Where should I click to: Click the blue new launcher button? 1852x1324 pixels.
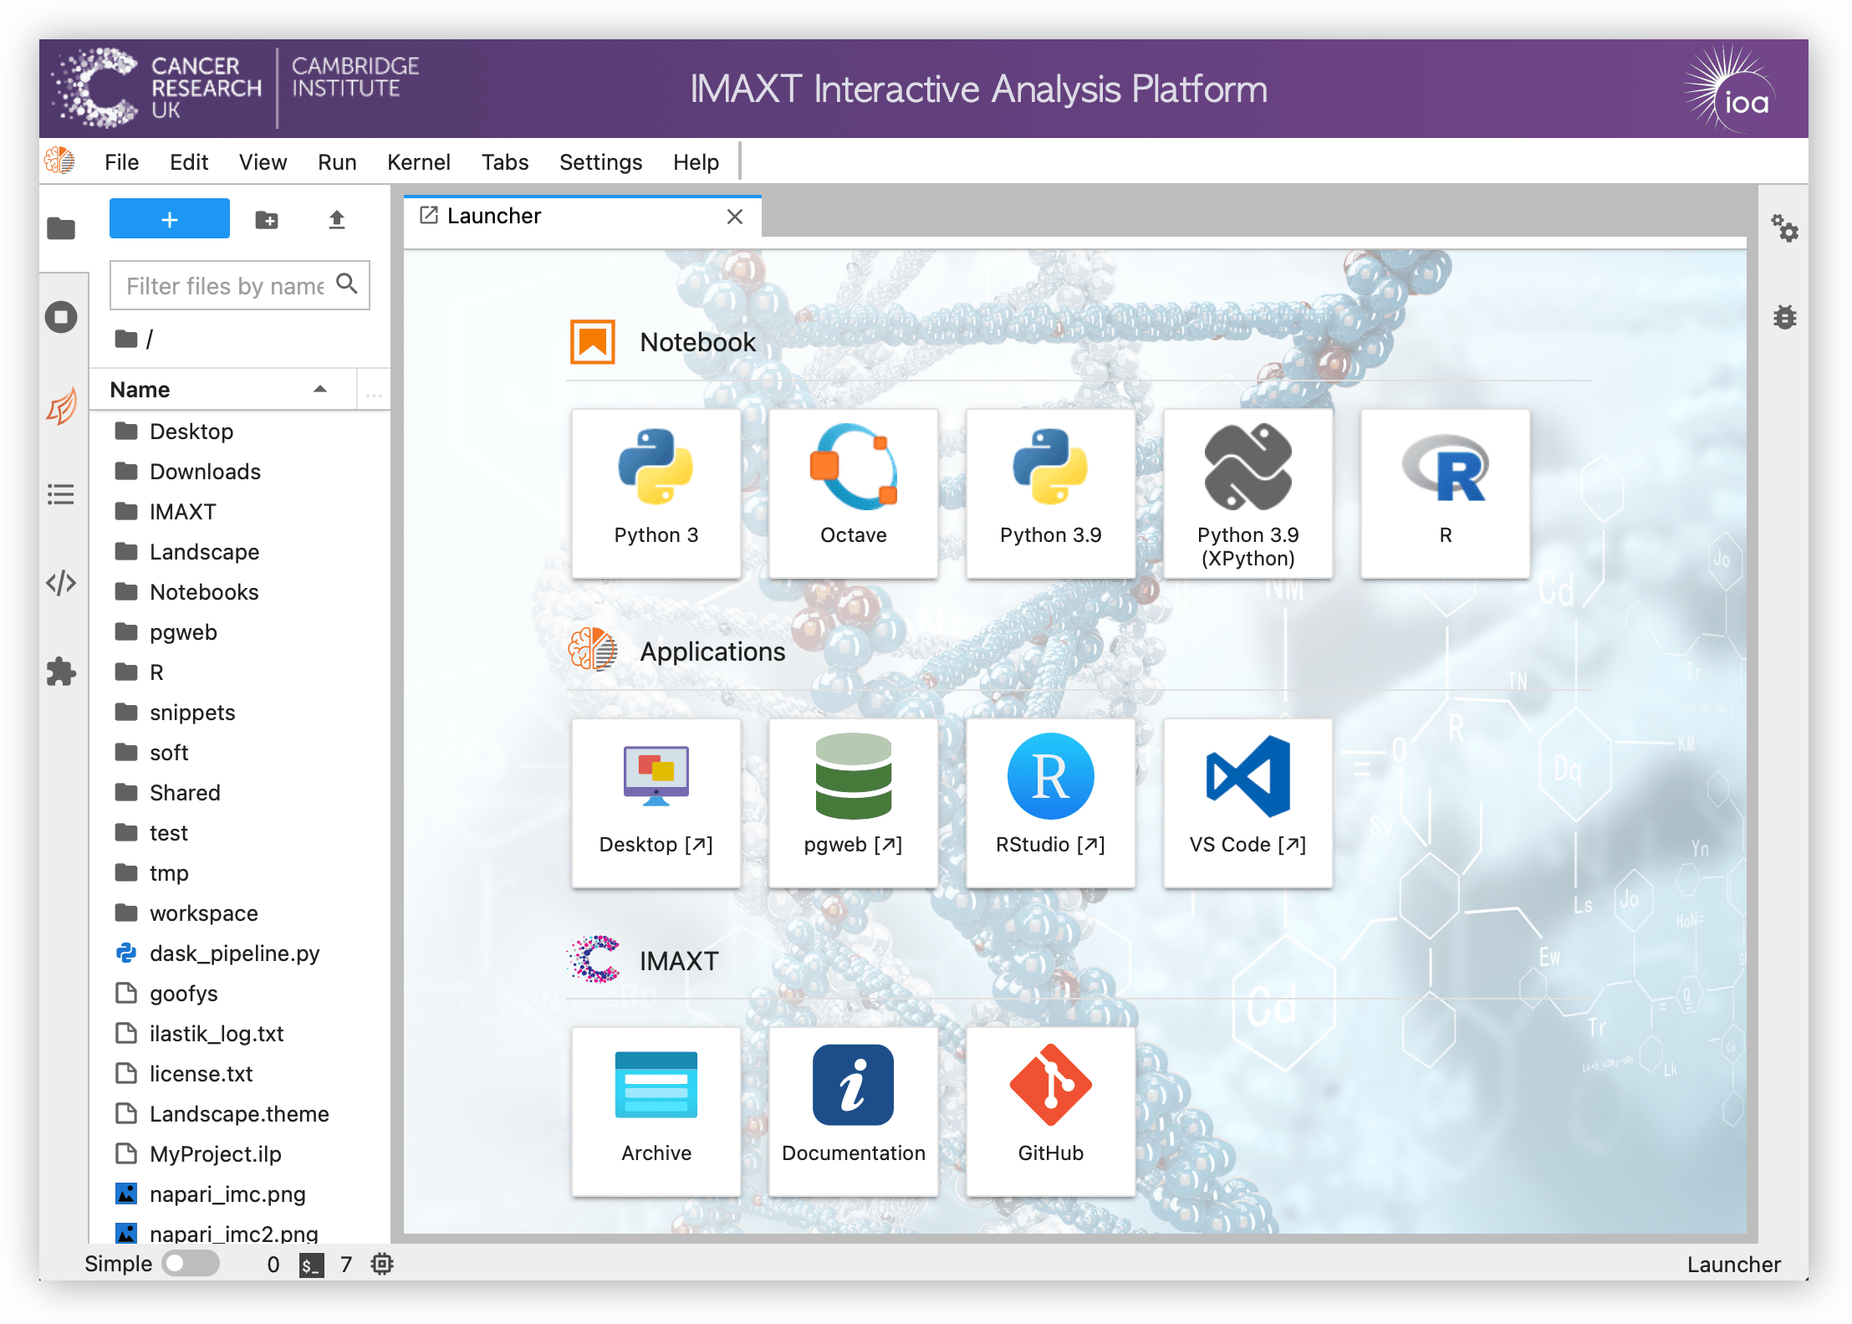[x=169, y=218]
